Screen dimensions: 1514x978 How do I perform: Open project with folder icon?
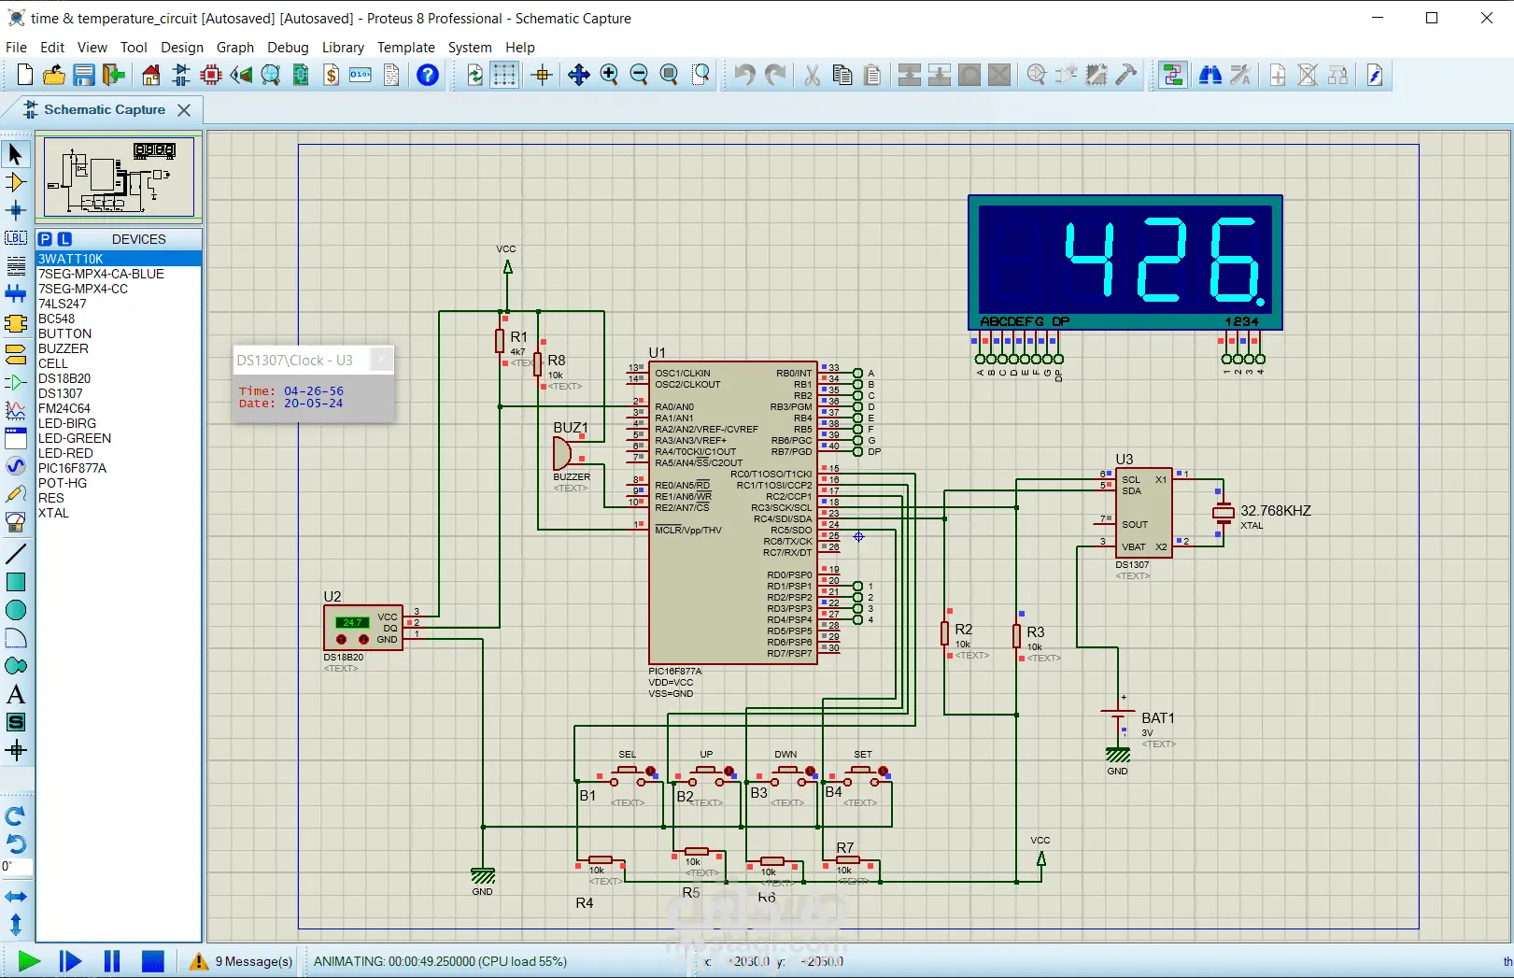coord(54,75)
